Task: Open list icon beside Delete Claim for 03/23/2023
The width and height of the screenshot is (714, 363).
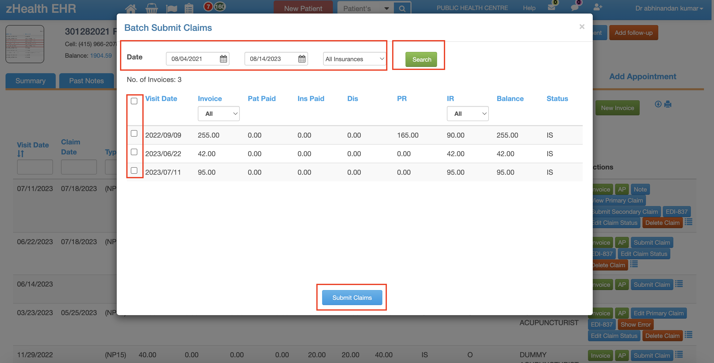Action: pos(688,334)
